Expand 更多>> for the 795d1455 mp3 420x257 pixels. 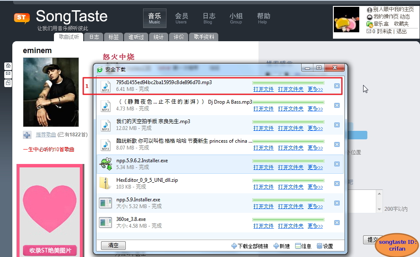(x=315, y=89)
